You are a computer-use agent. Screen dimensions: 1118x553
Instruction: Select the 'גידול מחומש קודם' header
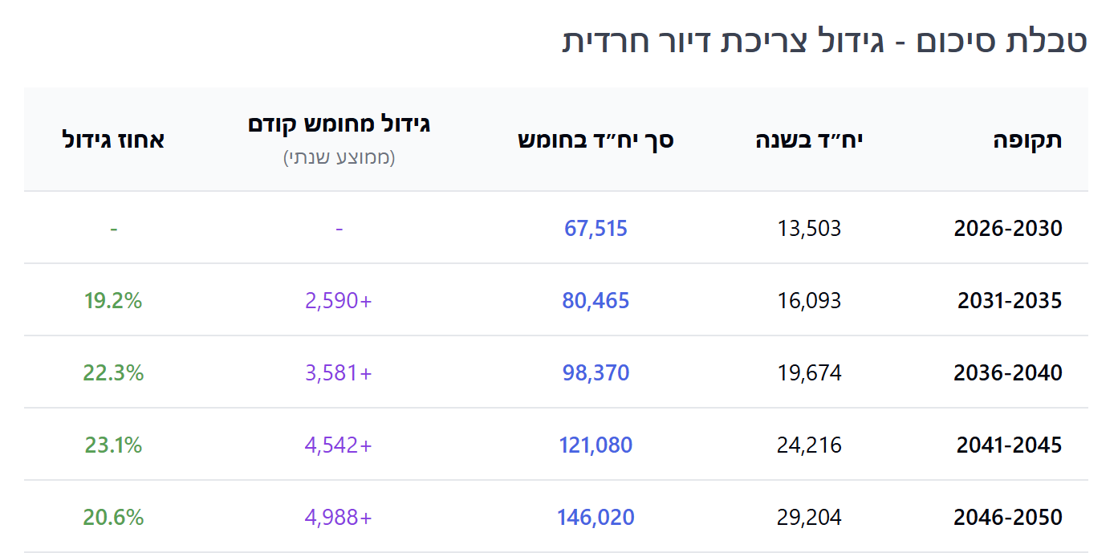point(339,125)
